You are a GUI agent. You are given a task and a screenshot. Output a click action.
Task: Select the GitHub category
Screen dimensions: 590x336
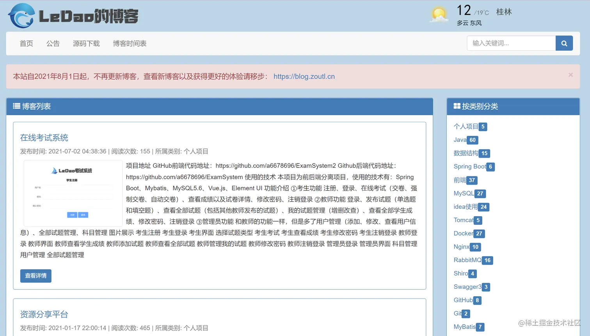[x=463, y=300]
